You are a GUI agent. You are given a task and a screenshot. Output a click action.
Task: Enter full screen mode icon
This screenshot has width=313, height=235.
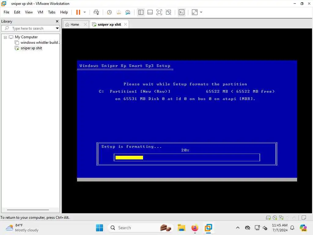[x=159, y=12]
